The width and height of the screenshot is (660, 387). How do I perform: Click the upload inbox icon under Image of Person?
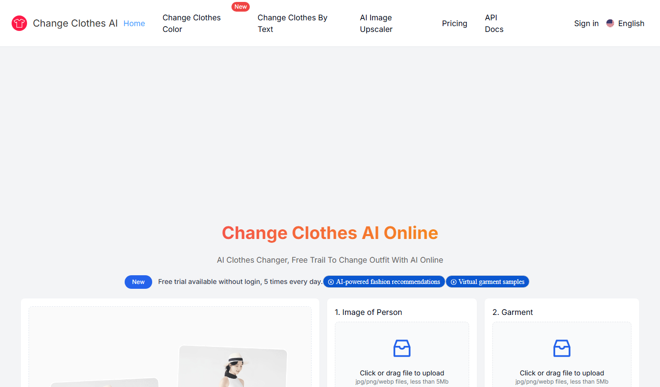coord(402,348)
